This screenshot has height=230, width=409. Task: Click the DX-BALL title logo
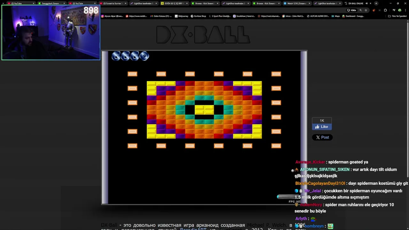(203, 35)
